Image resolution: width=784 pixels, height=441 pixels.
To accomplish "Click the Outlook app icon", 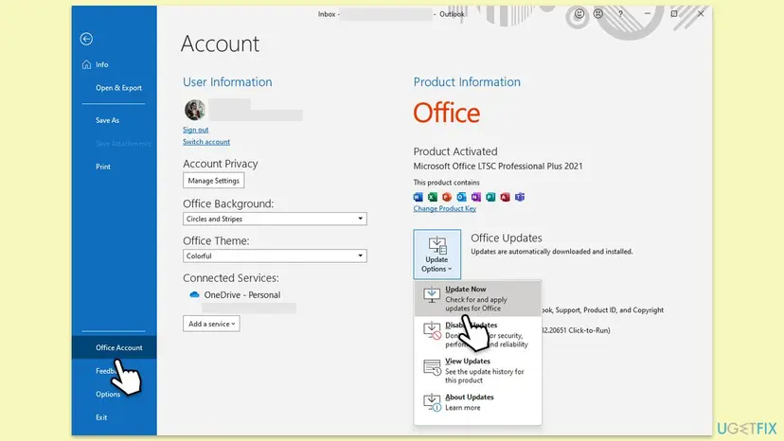I will pos(461,197).
